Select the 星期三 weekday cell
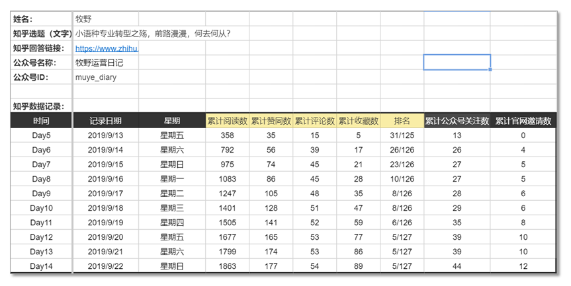The image size is (571, 286). coord(172,208)
